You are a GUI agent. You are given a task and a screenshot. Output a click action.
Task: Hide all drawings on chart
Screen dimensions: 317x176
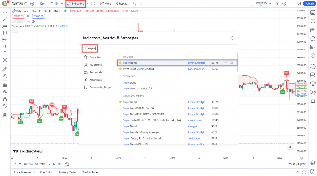[5, 105]
